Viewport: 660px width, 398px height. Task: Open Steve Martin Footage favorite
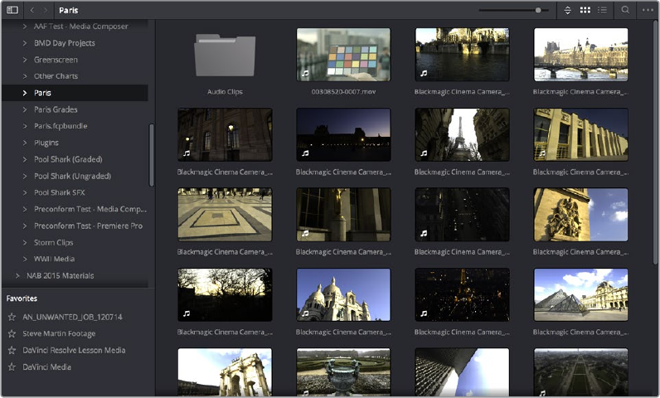point(59,333)
